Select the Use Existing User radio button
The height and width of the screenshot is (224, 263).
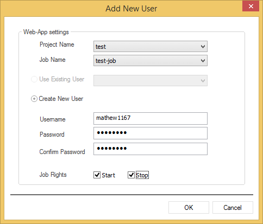[34, 79]
